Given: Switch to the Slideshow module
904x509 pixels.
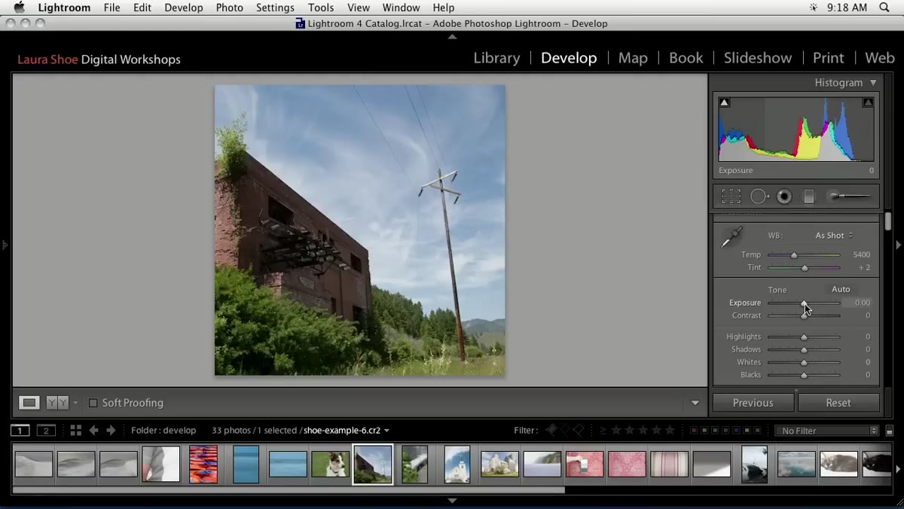Looking at the screenshot, I should pos(758,58).
